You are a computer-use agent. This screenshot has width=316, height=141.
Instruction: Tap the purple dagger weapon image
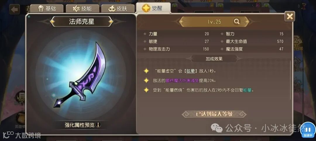[80, 75]
